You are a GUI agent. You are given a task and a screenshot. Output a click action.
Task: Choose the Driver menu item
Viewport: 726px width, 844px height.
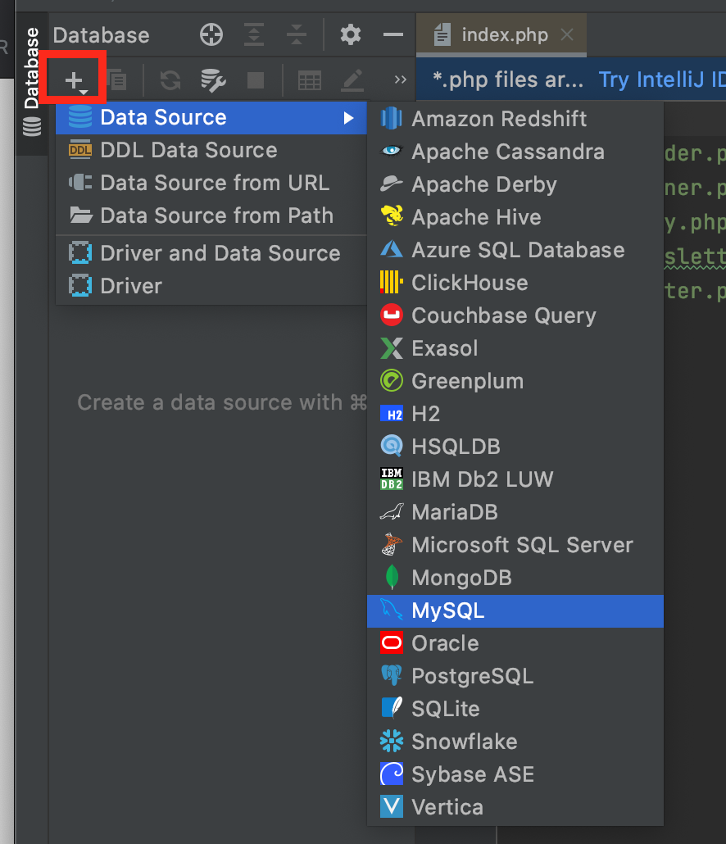[211, 286]
